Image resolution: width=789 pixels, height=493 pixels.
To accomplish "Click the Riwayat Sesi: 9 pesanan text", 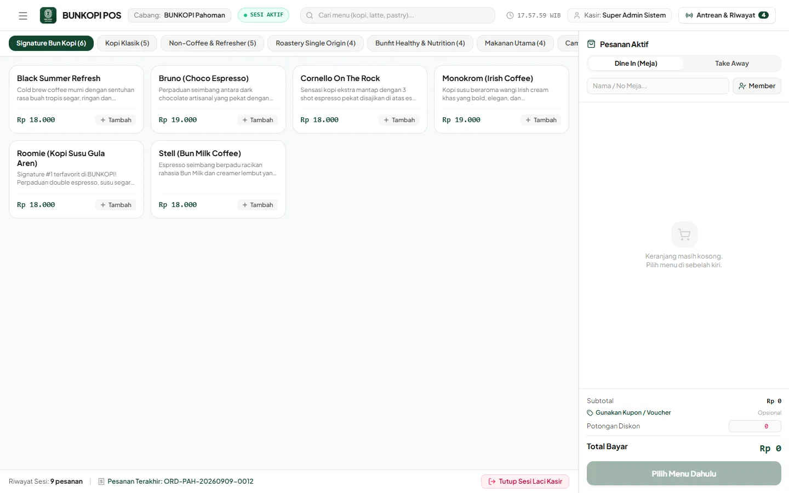I will coord(45,481).
